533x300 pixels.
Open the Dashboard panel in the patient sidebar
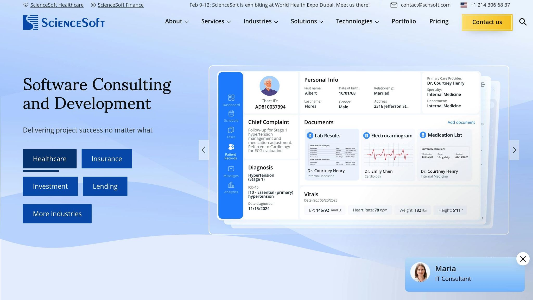point(231,100)
